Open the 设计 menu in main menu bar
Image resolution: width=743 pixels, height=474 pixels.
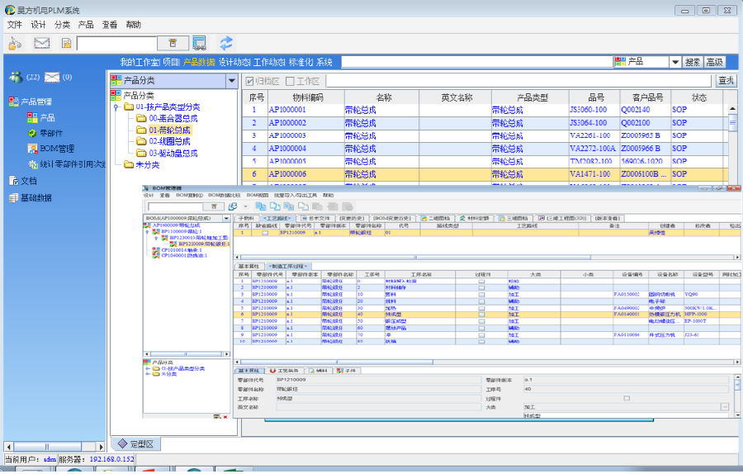click(x=38, y=25)
